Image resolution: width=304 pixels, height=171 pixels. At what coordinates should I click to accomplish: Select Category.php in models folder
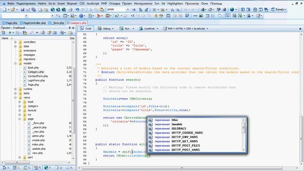click(36, 72)
